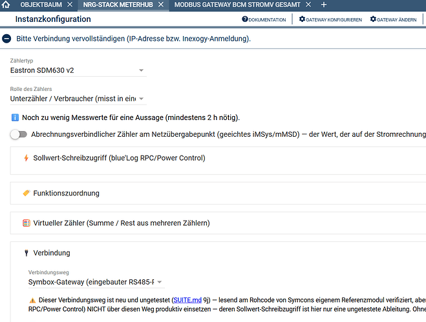Screen dimensions: 426x322
Task: Click the abacus icon for Virtueller Zähler
Action: [27, 223]
